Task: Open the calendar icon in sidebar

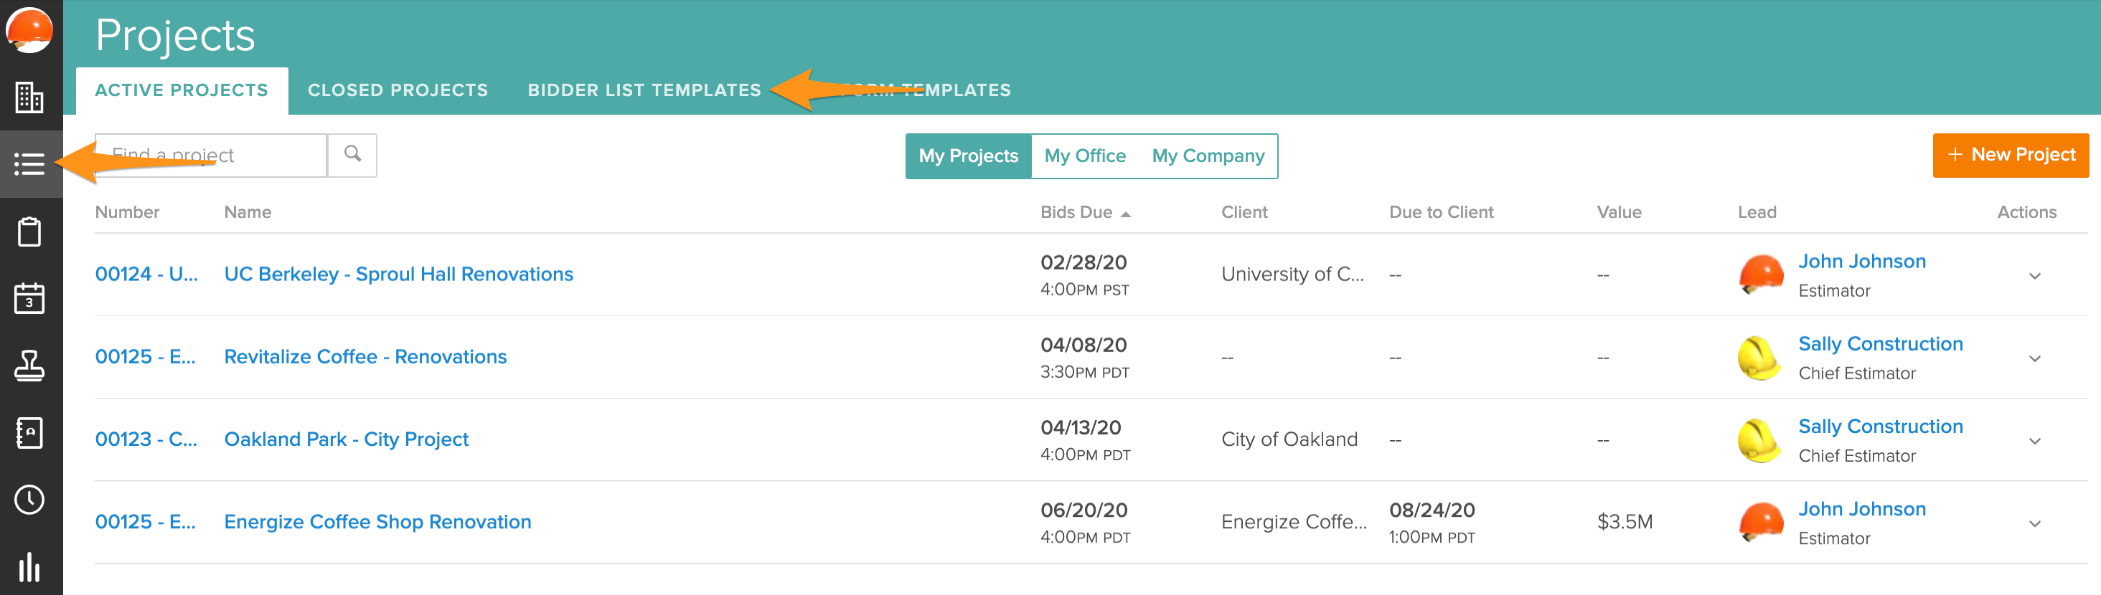Action: [29, 298]
